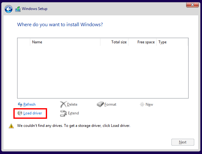Sort by the Total size column header
Viewport: 202px width, 154px height.
[114, 42]
